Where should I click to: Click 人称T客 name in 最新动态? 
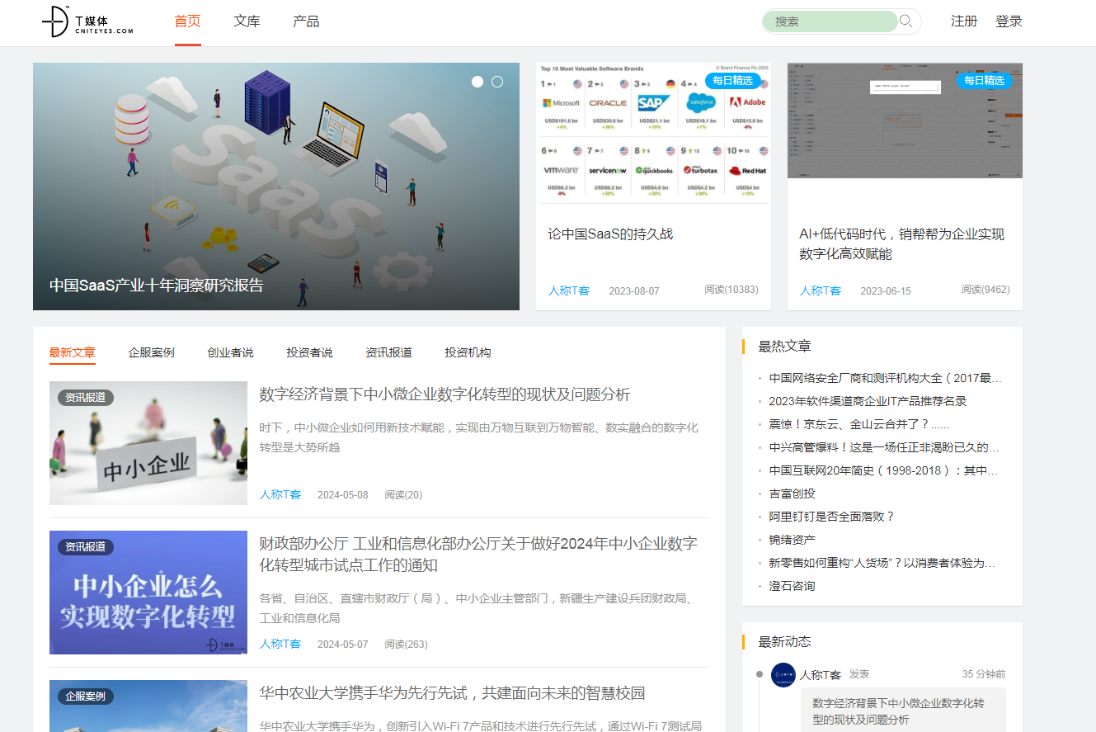pos(821,674)
